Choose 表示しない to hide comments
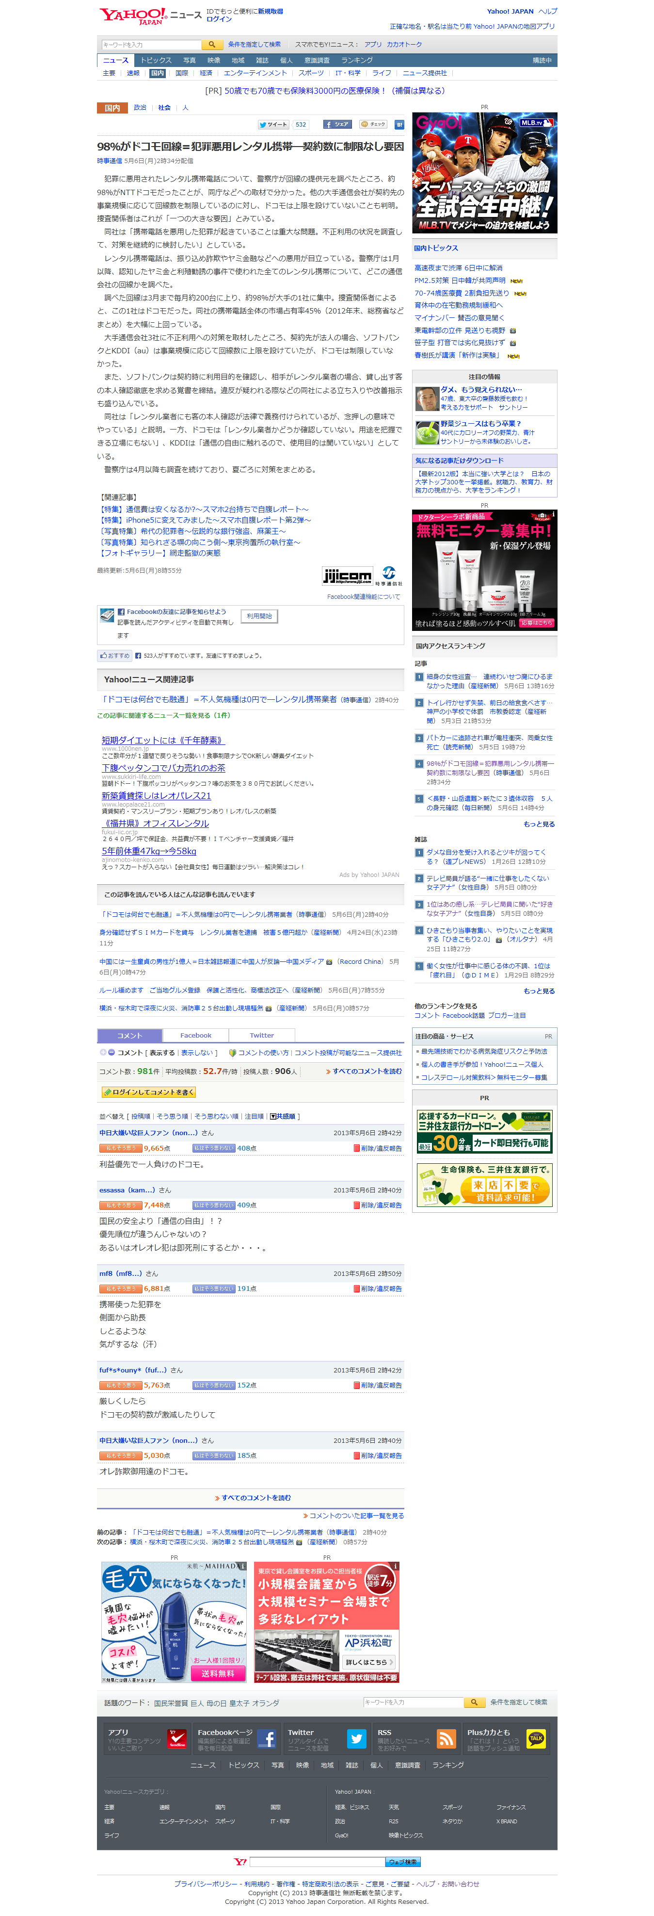Viewport: 654px width, 1916px height. (x=196, y=1053)
